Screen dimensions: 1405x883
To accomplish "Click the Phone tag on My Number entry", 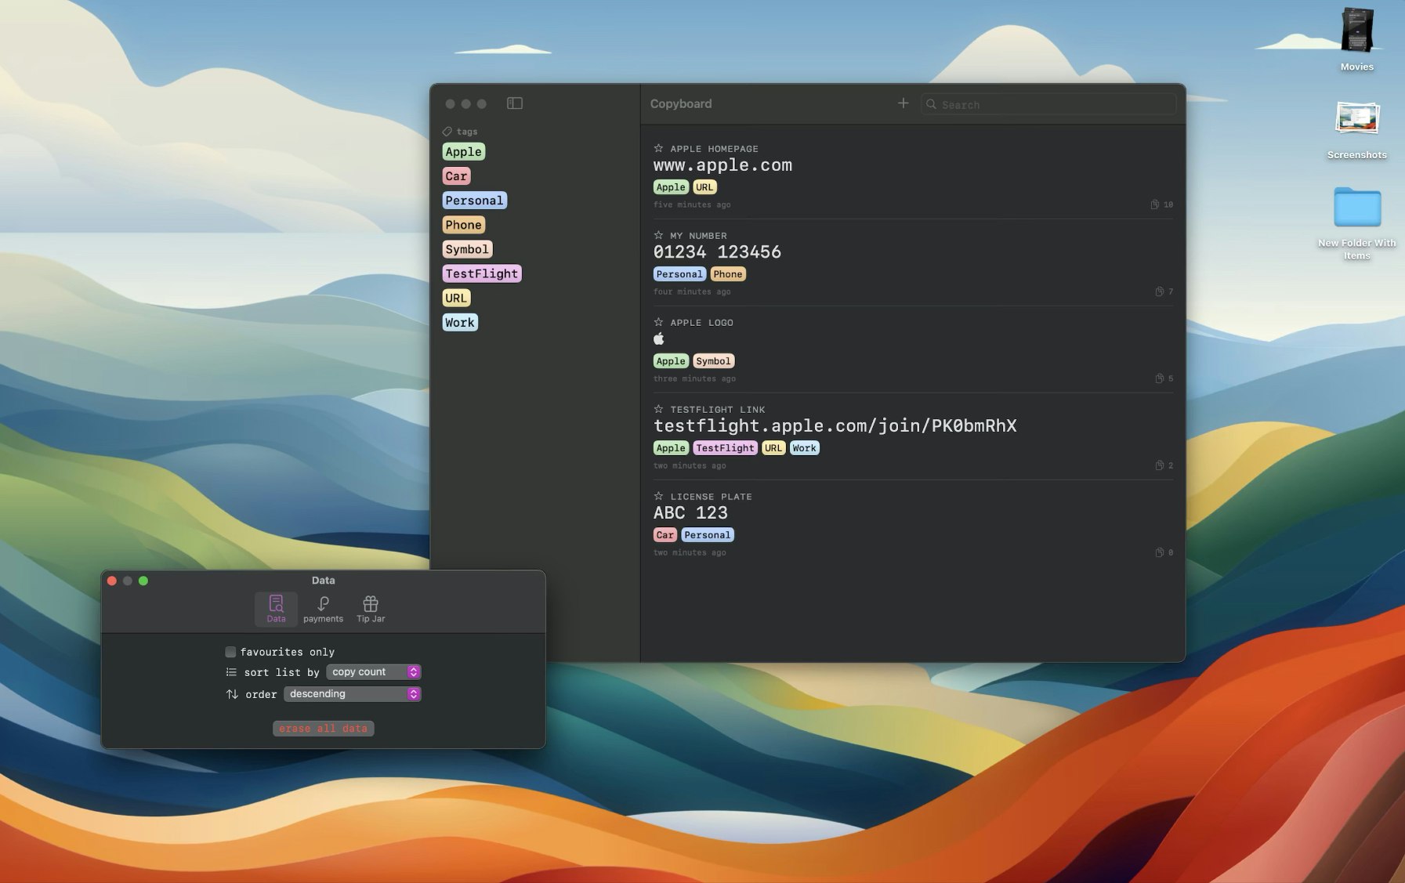I will coord(728,274).
